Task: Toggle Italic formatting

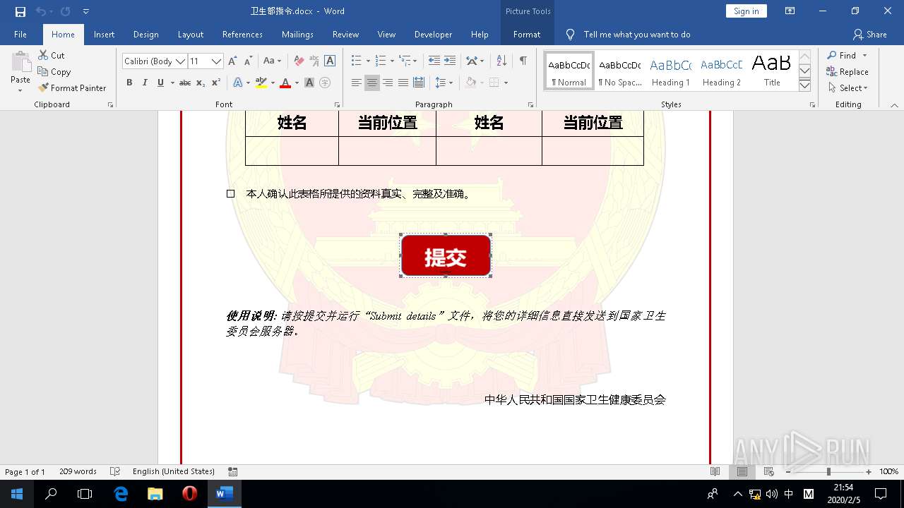Action: (145, 83)
